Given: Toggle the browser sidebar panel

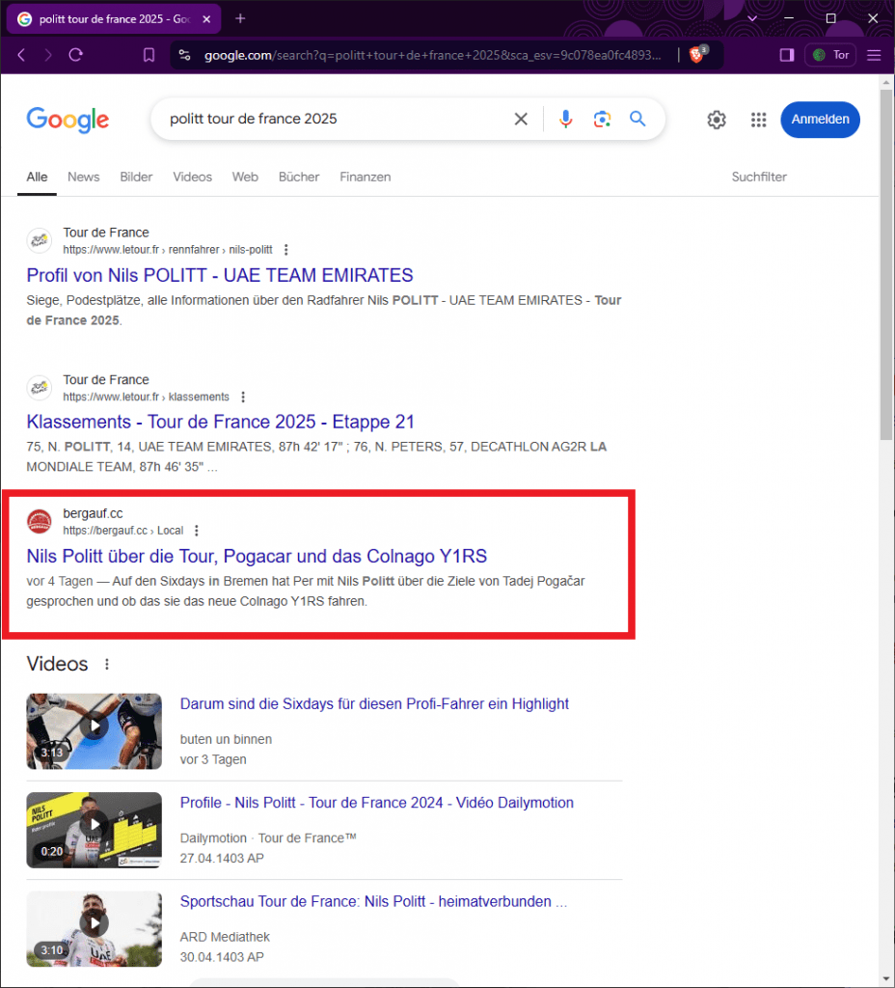Looking at the screenshot, I should pyautogui.click(x=786, y=55).
